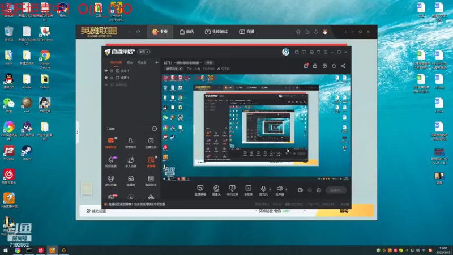Viewport: 453px width, 255px height.
Task: Add a phone screen-cast source
Action: (x=232, y=190)
